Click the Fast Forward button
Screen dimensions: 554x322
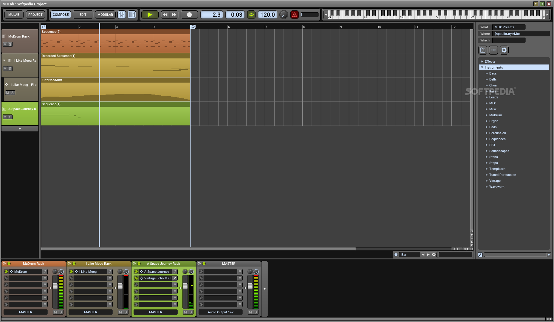coord(174,15)
